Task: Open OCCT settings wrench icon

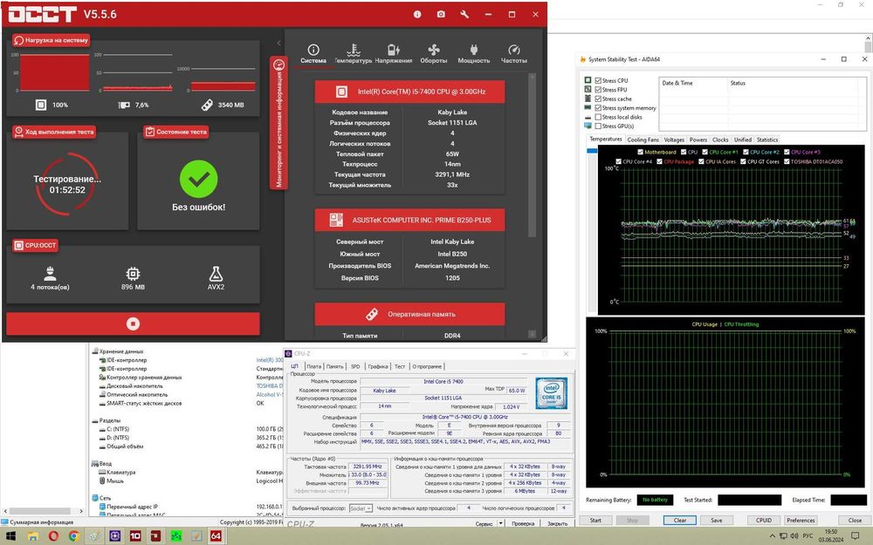Action: [x=464, y=15]
